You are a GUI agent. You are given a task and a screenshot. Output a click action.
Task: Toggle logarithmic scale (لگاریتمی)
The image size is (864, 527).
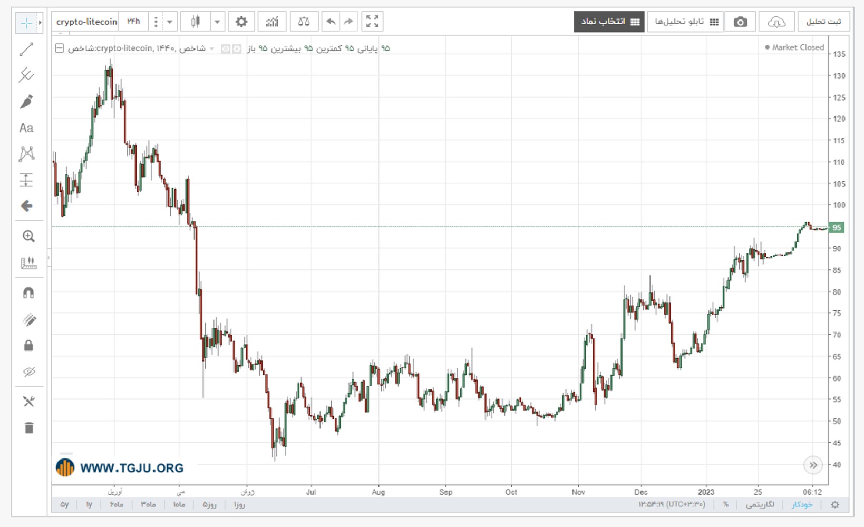click(x=760, y=504)
